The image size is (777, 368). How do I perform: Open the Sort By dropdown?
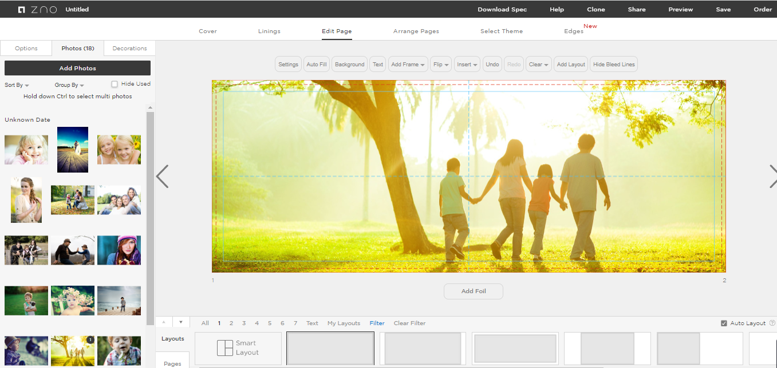[x=17, y=85]
